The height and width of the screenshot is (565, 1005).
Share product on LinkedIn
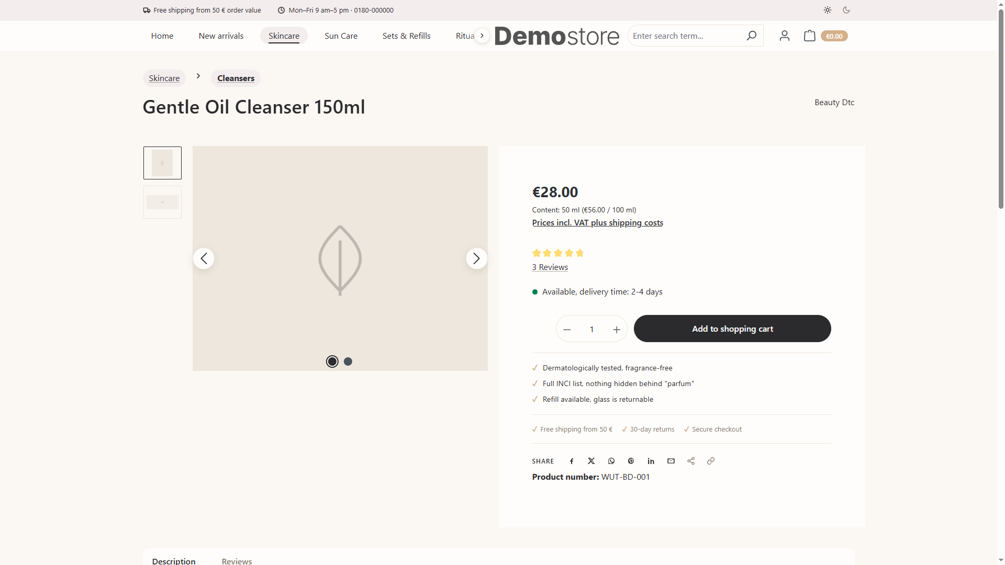tap(651, 461)
